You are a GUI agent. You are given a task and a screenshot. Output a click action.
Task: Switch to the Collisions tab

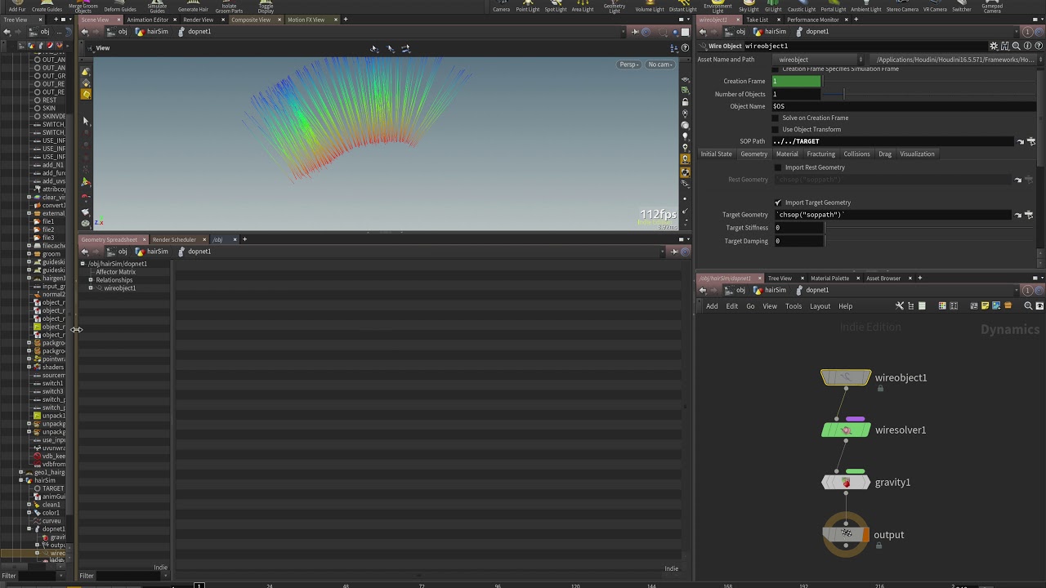pyautogui.click(x=856, y=154)
